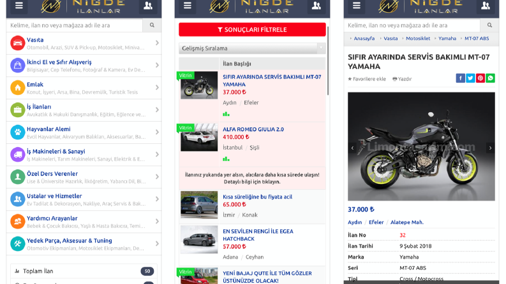This screenshot has width=506, height=284.
Task: Open YENİ BAJAJ QUTE listing title
Action: point(267,277)
